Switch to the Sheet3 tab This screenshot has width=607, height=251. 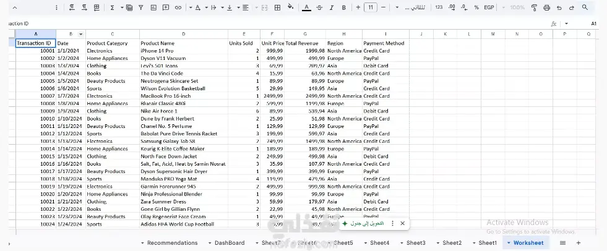416,243
